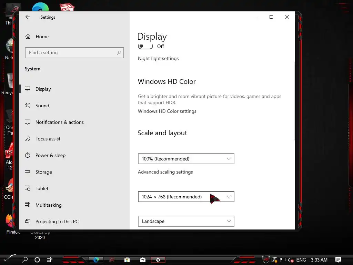
Task: Open Storage settings
Action: tap(43, 172)
